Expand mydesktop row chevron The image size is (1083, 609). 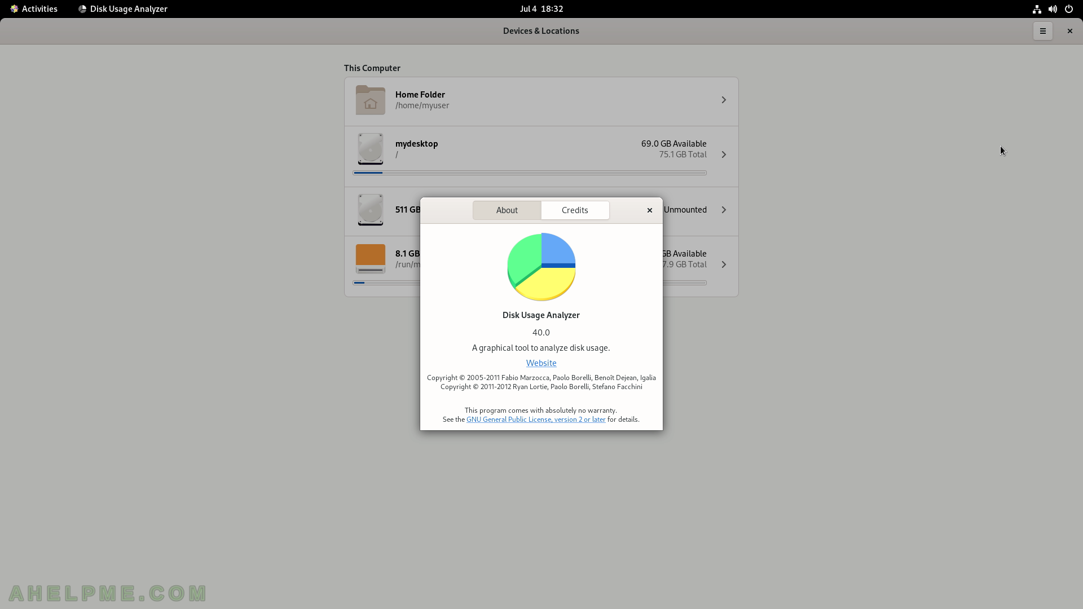point(724,155)
